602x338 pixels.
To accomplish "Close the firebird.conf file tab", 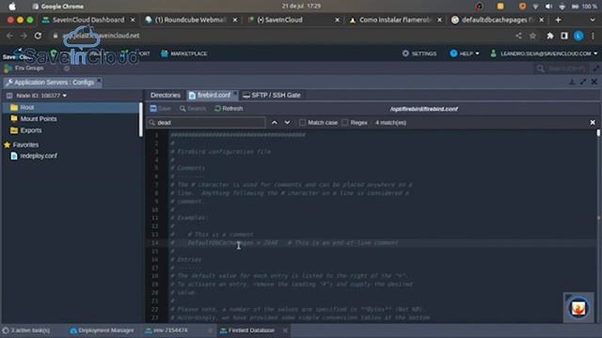I will pyautogui.click(x=235, y=93).
